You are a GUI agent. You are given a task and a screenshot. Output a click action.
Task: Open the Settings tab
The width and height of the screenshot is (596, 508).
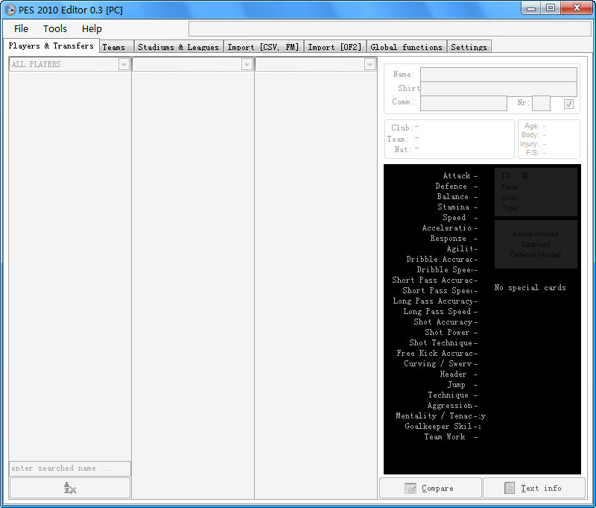469,47
